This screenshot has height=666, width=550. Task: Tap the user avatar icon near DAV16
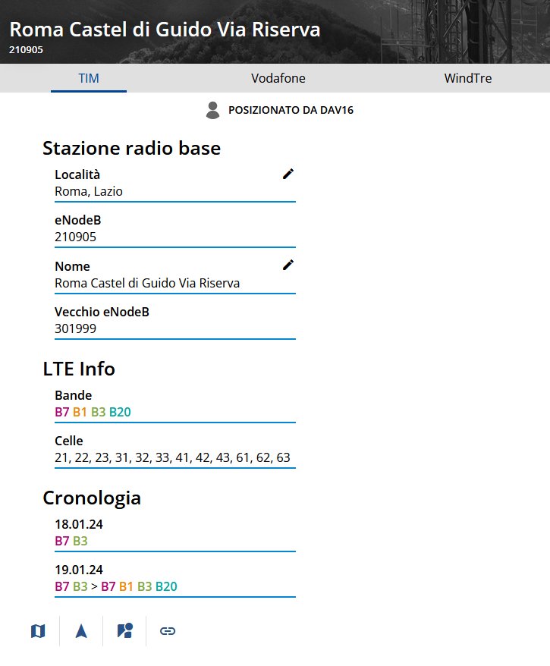pos(212,111)
